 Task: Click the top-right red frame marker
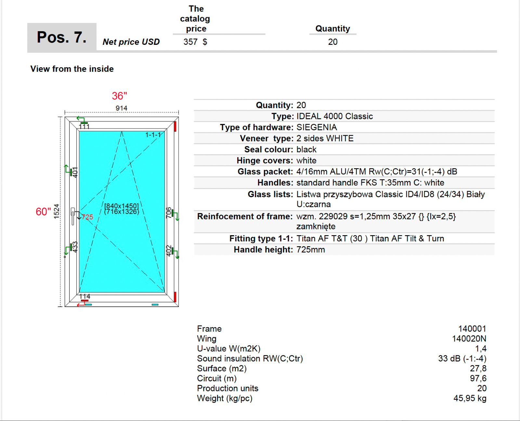[175, 127]
